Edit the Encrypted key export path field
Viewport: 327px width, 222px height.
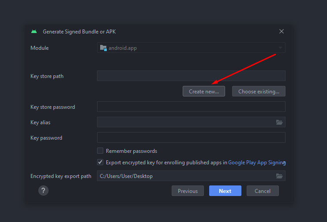[x=185, y=176]
